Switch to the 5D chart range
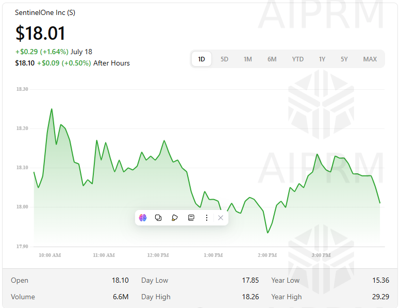Viewport: 399px width, 308px height. [224, 59]
